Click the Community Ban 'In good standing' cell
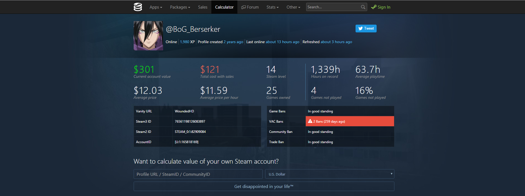This screenshot has width=525, height=196. (350, 131)
